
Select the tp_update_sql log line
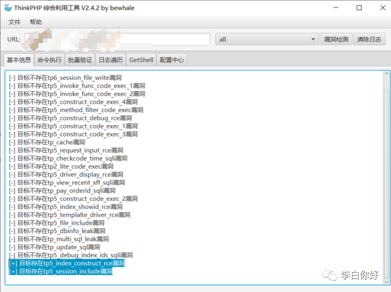pos(55,247)
